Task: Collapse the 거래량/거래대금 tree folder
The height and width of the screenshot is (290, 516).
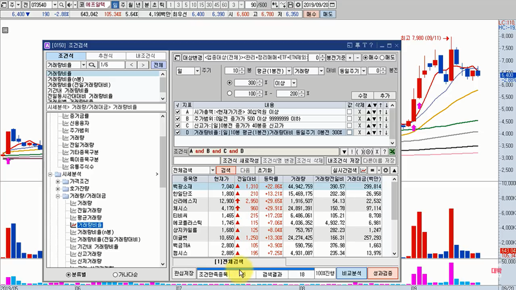Action: point(58,196)
